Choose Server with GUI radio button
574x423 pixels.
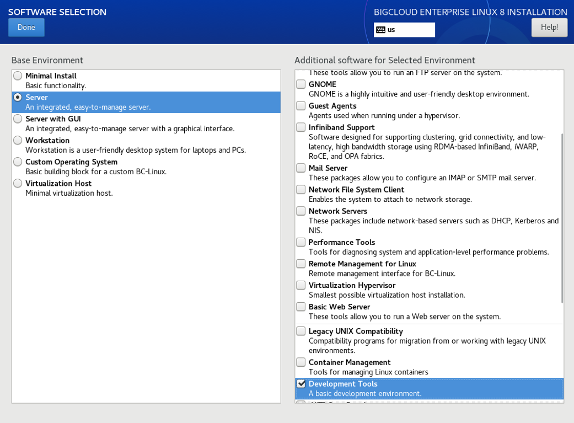pos(18,119)
